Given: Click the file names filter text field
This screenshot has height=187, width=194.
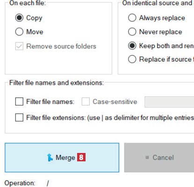Looking at the screenshot, I should (x=169, y=102).
